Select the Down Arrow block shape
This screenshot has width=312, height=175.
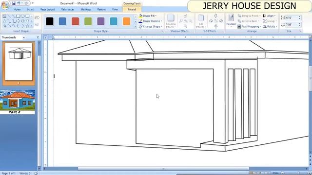click(x=23, y=21)
